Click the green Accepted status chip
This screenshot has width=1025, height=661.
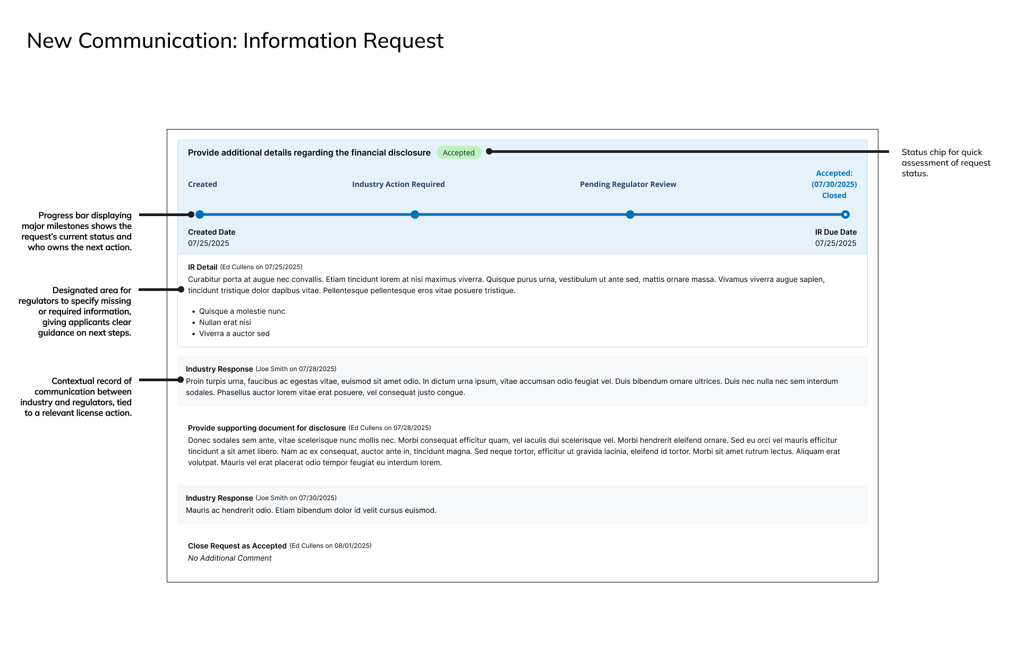pyautogui.click(x=459, y=153)
